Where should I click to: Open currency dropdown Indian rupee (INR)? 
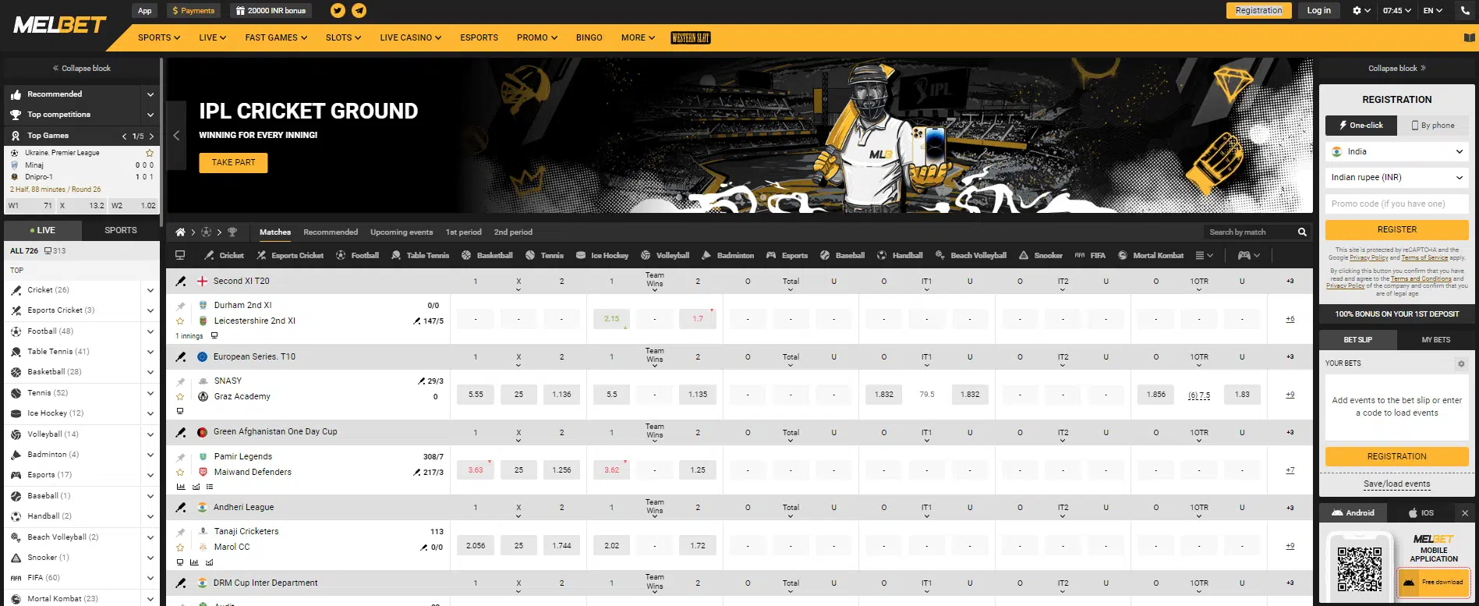[1396, 177]
